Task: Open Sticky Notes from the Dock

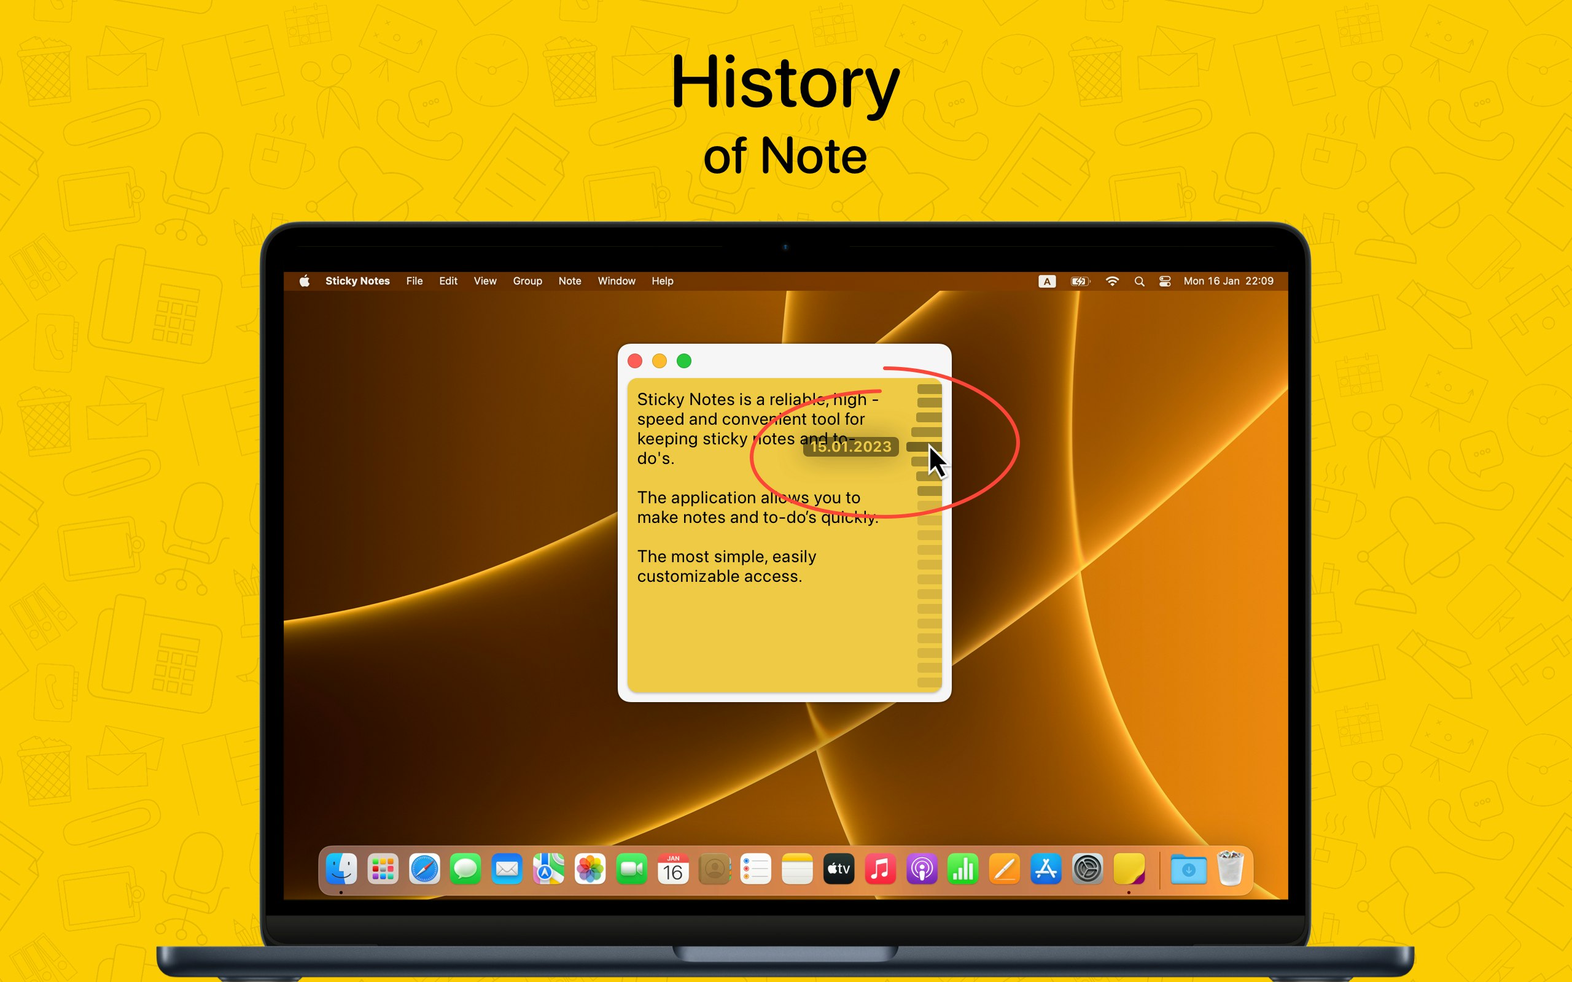Action: pos(1131,869)
